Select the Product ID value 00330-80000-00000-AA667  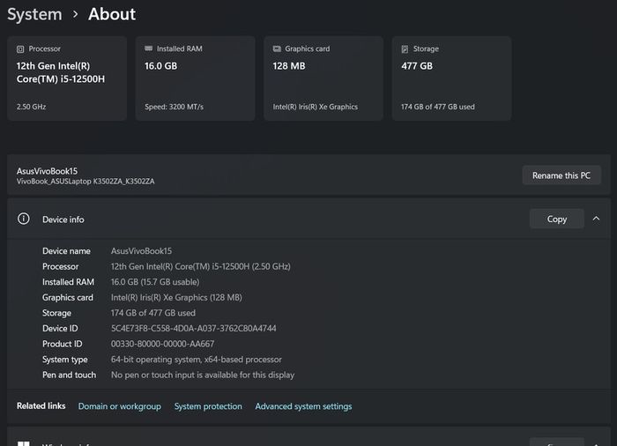162,344
